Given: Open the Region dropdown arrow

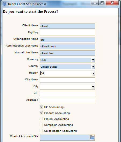Looking at the screenshot, I should 93,73.
